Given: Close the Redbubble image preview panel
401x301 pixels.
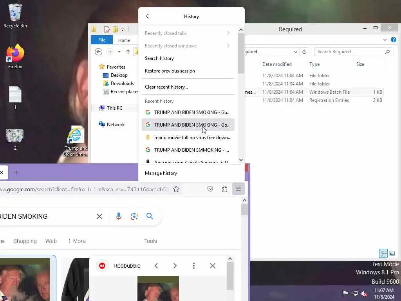Looking at the screenshot, I should coord(213,266).
